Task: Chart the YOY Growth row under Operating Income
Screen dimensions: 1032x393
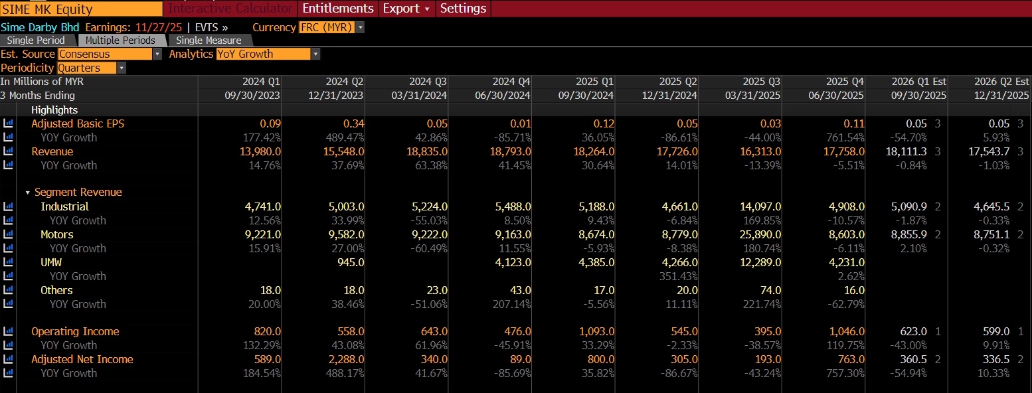Action: [8, 345]
